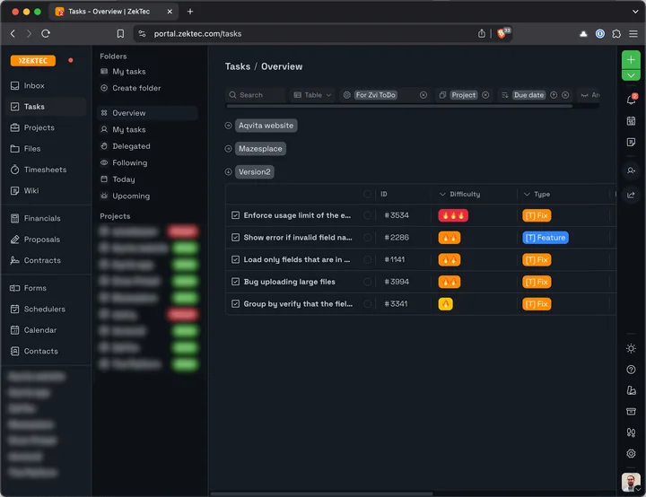Image resolution: width=646 pixels, height=497 pixels.
Task: Remove the Project grouping
Action: [x=485, y=95]
